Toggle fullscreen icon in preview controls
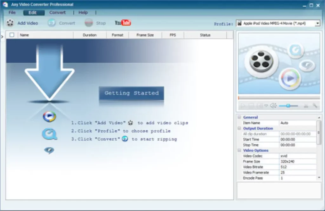 click(x=260, y=105)
